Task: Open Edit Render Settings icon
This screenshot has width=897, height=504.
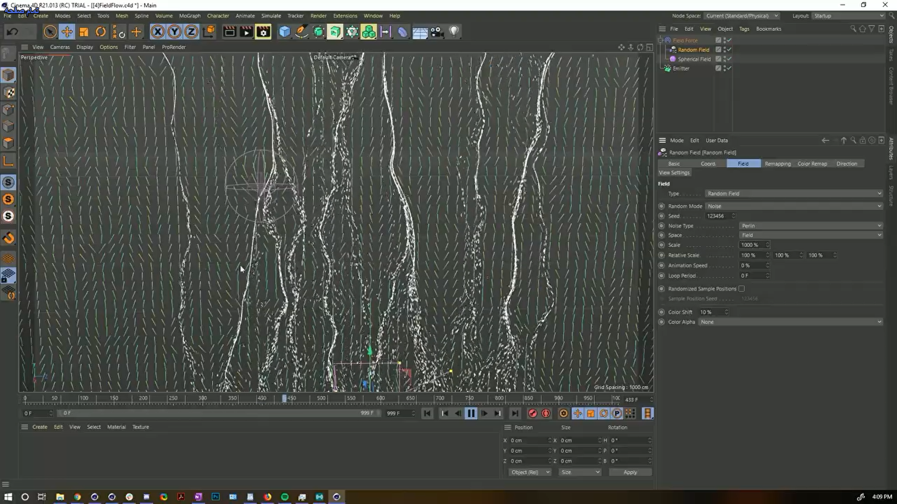Action: pos(263,32)
